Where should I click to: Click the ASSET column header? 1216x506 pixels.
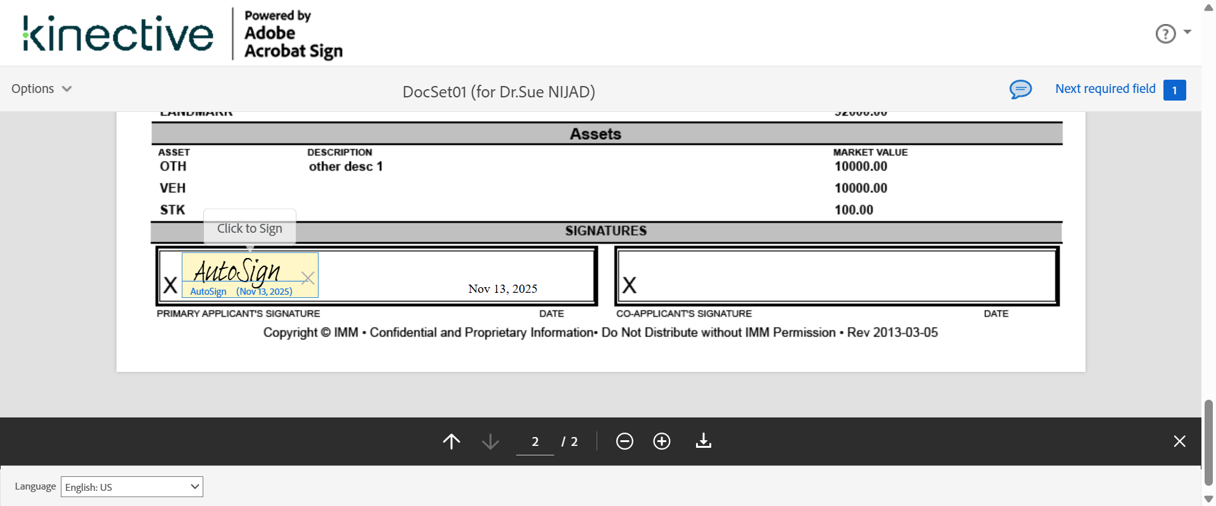pyautogui.click(x=174, y=152)
